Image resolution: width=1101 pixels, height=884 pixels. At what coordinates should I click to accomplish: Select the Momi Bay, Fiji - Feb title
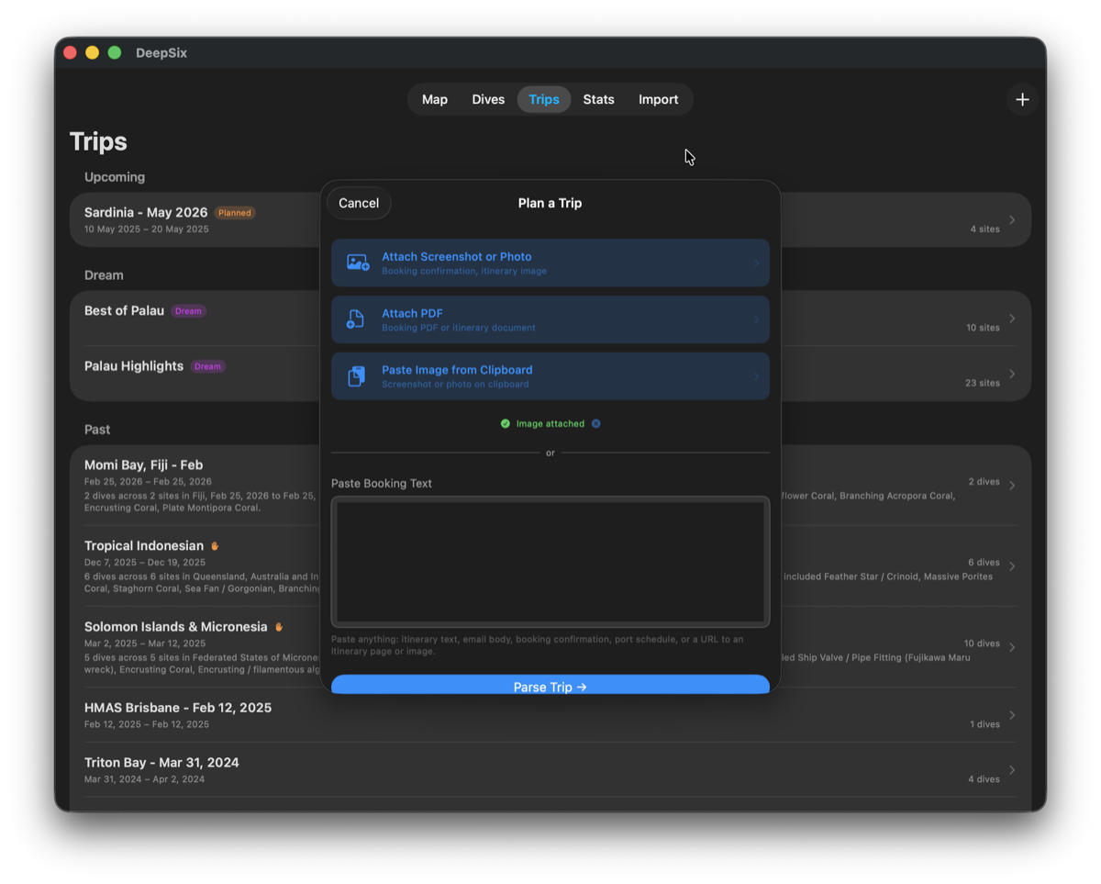[143, 464]
